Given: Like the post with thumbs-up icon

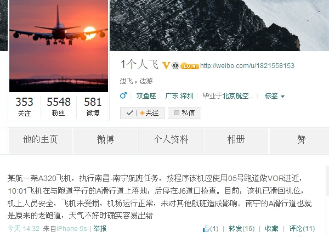Looking at the screenshot, I should coord(206,228).
